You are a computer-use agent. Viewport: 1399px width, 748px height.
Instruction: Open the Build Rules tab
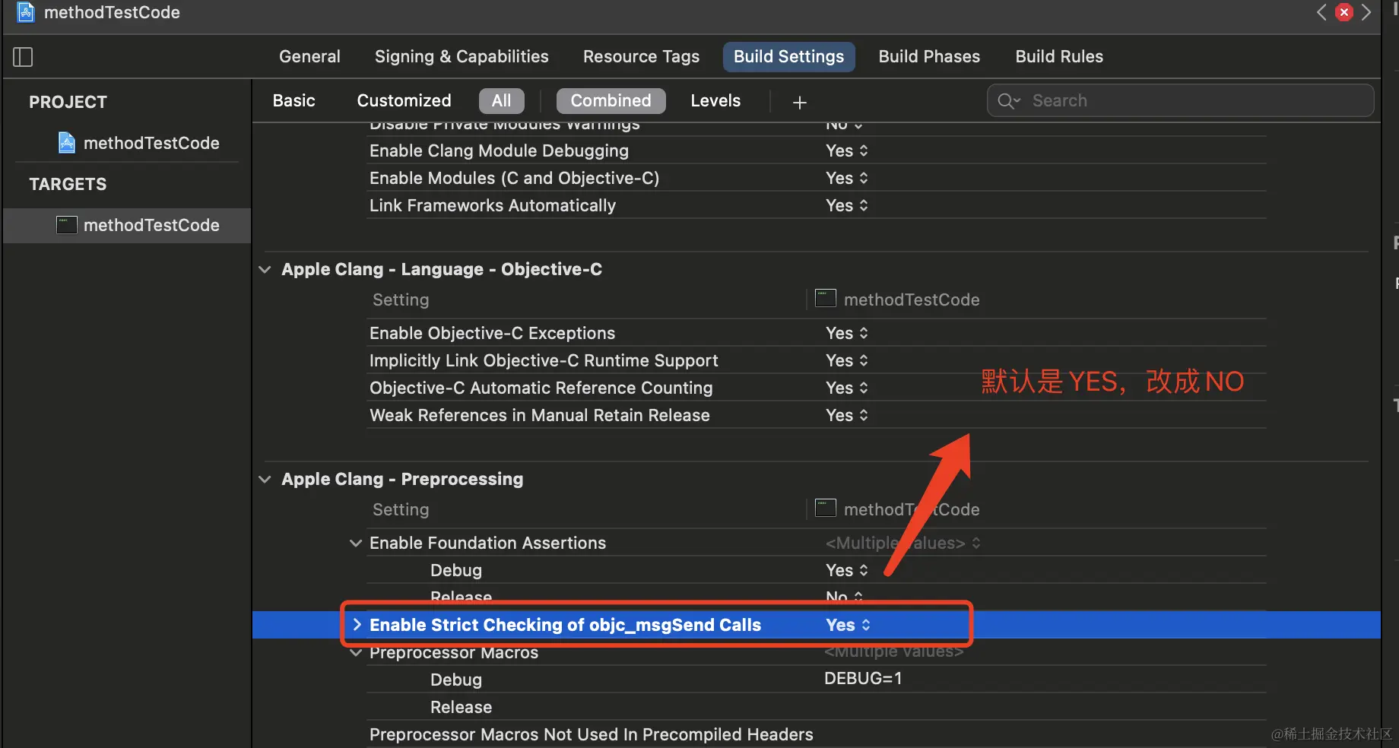click(x=1059, y=57)
